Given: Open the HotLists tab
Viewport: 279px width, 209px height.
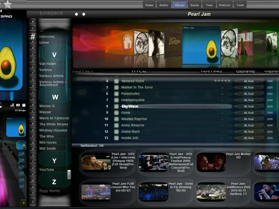Looking at the screenshot, I should tap(225, 5).
